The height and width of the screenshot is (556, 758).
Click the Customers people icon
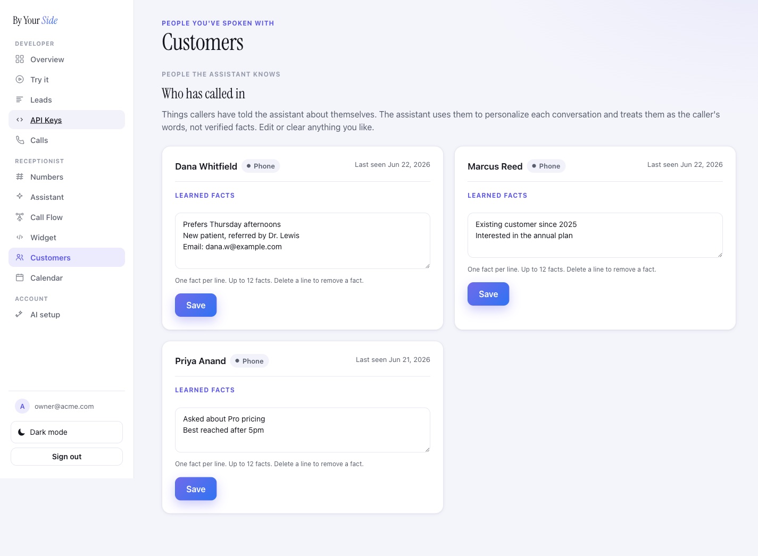coord(20,257)
